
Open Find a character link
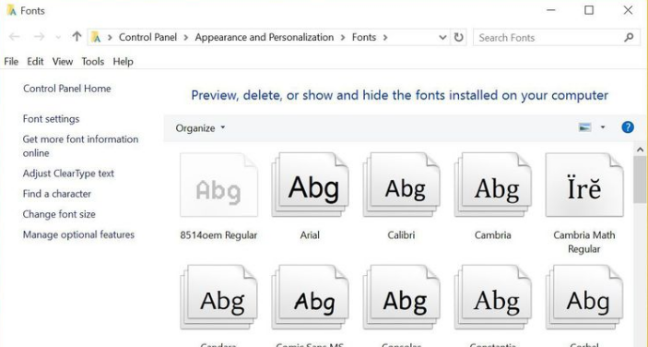click(x=57, y=194)
